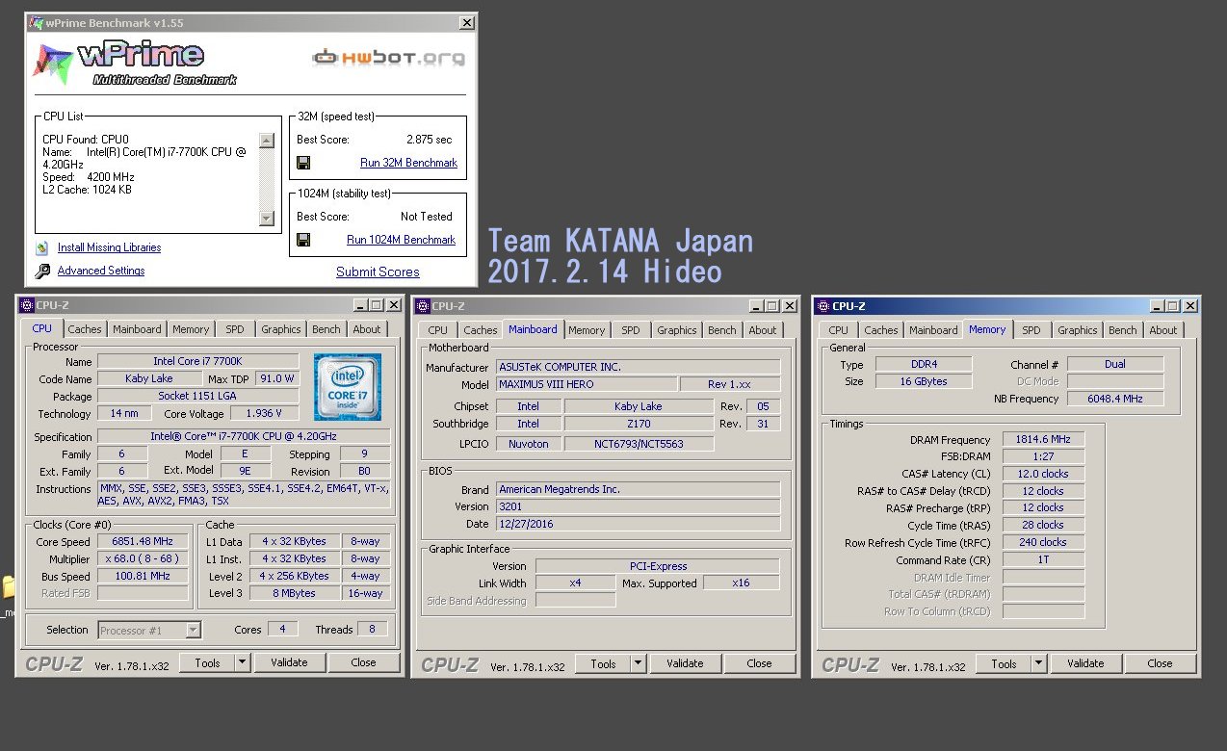Click the NB Frequency value 6048.4 MHz
Viewport: 1227px width, 751px height.
(1115, 399)
